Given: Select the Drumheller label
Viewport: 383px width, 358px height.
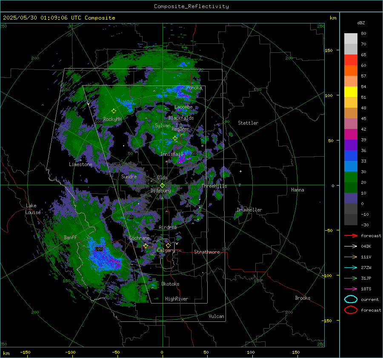Looking at the screenshot, I should click(x=249, y=210).
